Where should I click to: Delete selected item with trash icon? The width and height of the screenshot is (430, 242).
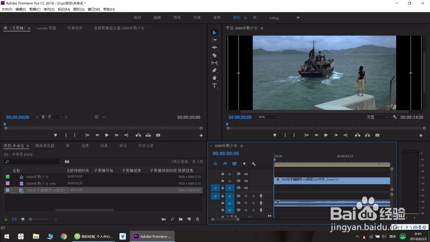tap(197, 219)
